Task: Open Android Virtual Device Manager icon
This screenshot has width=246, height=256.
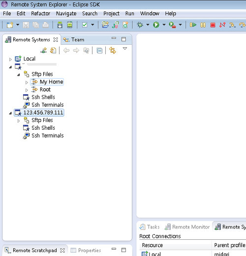Action: [x=70, y=25]
